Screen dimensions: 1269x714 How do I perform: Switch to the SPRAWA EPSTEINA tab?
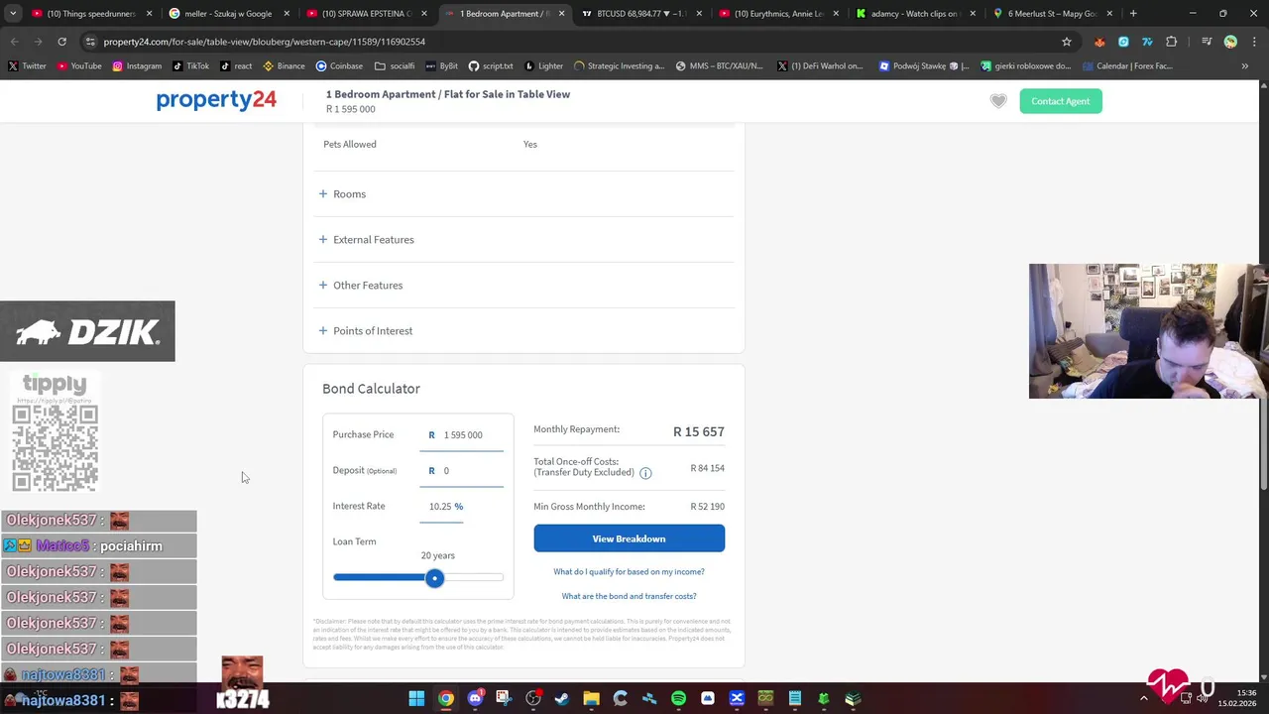[x=365, y=14]
